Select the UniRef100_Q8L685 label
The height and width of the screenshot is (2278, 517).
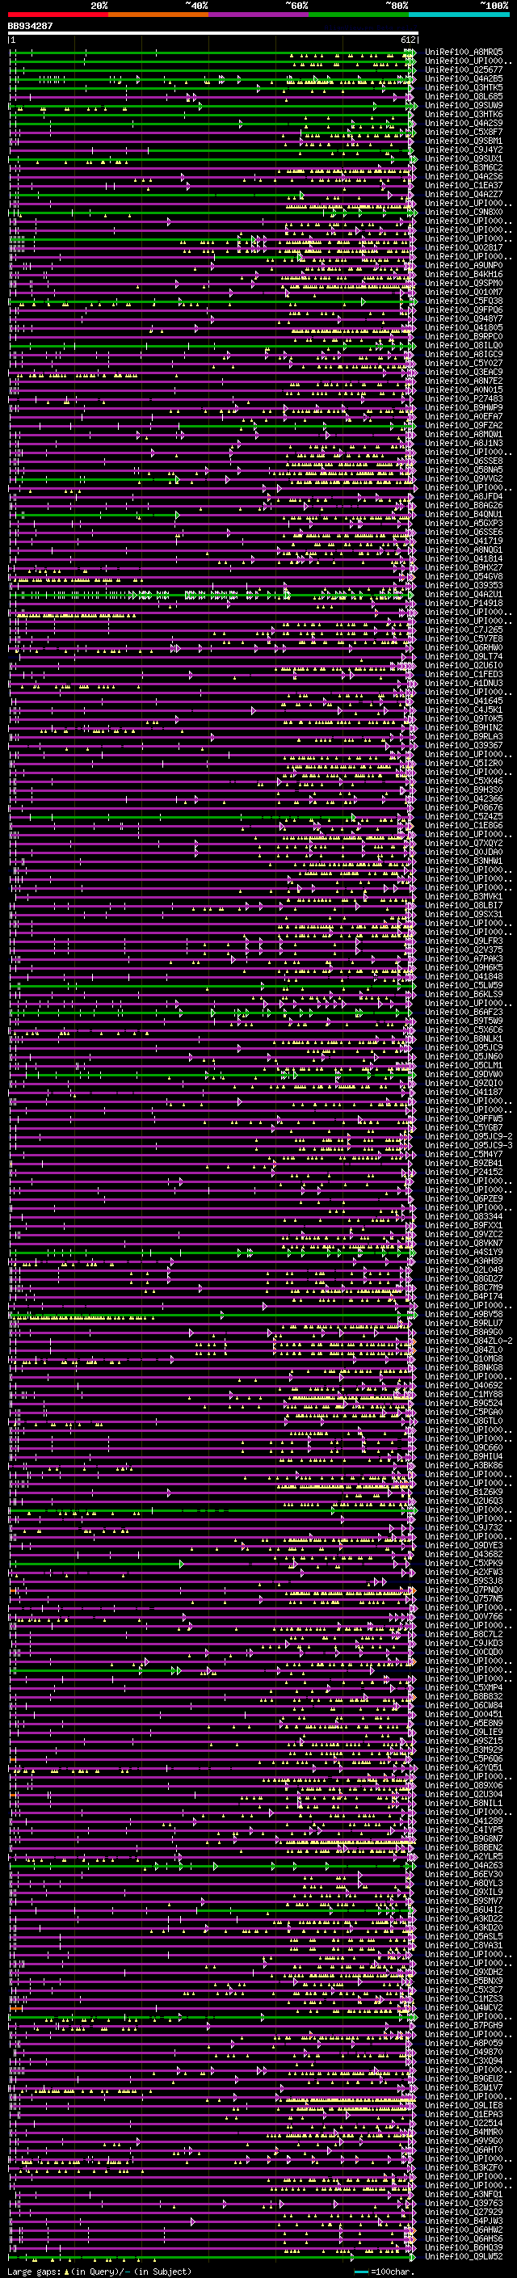coord(464,96)
